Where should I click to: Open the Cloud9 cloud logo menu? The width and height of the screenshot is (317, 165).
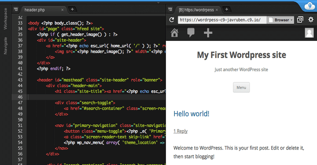point(310,6)
